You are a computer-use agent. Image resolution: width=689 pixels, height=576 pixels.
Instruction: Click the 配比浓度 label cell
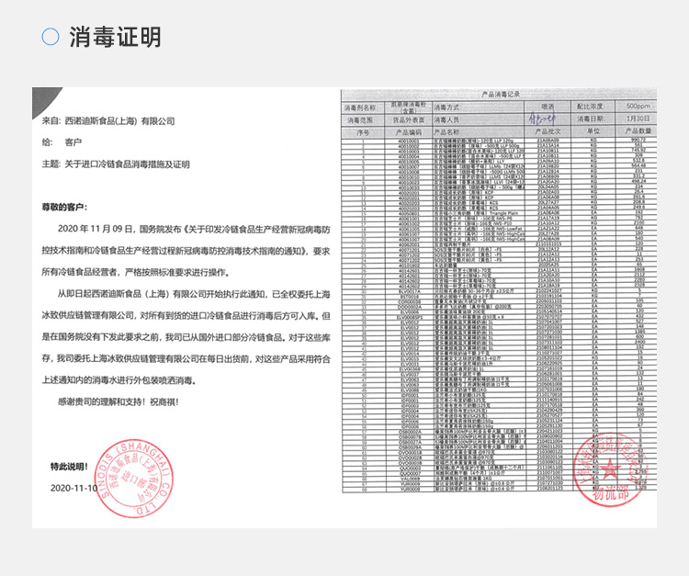point(592,107)
